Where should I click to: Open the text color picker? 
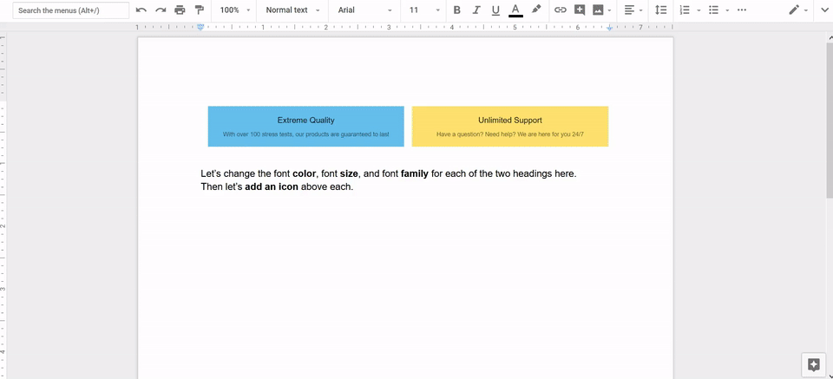click(x=515, y=10)
